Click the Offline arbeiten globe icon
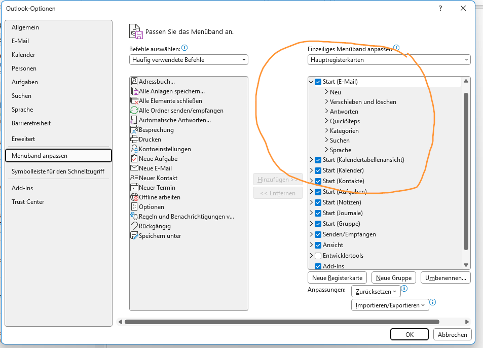This screenshot has height=348, width=483. pyautogui.click(x=134, y=197)
